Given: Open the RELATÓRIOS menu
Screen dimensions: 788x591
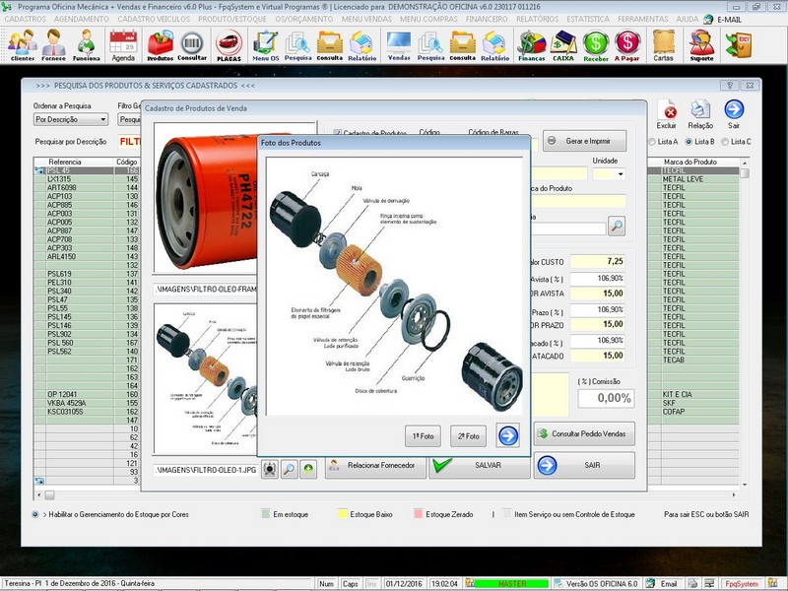Looking at the screenshot, I should pyautogui.click(x=537, y=19).
